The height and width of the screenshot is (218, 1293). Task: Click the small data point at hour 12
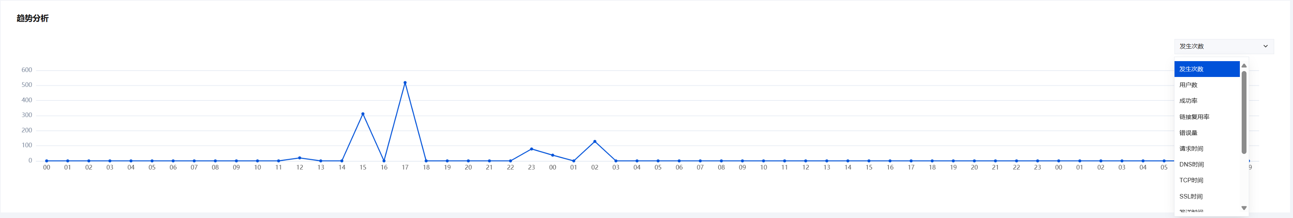tap(300, 158)
